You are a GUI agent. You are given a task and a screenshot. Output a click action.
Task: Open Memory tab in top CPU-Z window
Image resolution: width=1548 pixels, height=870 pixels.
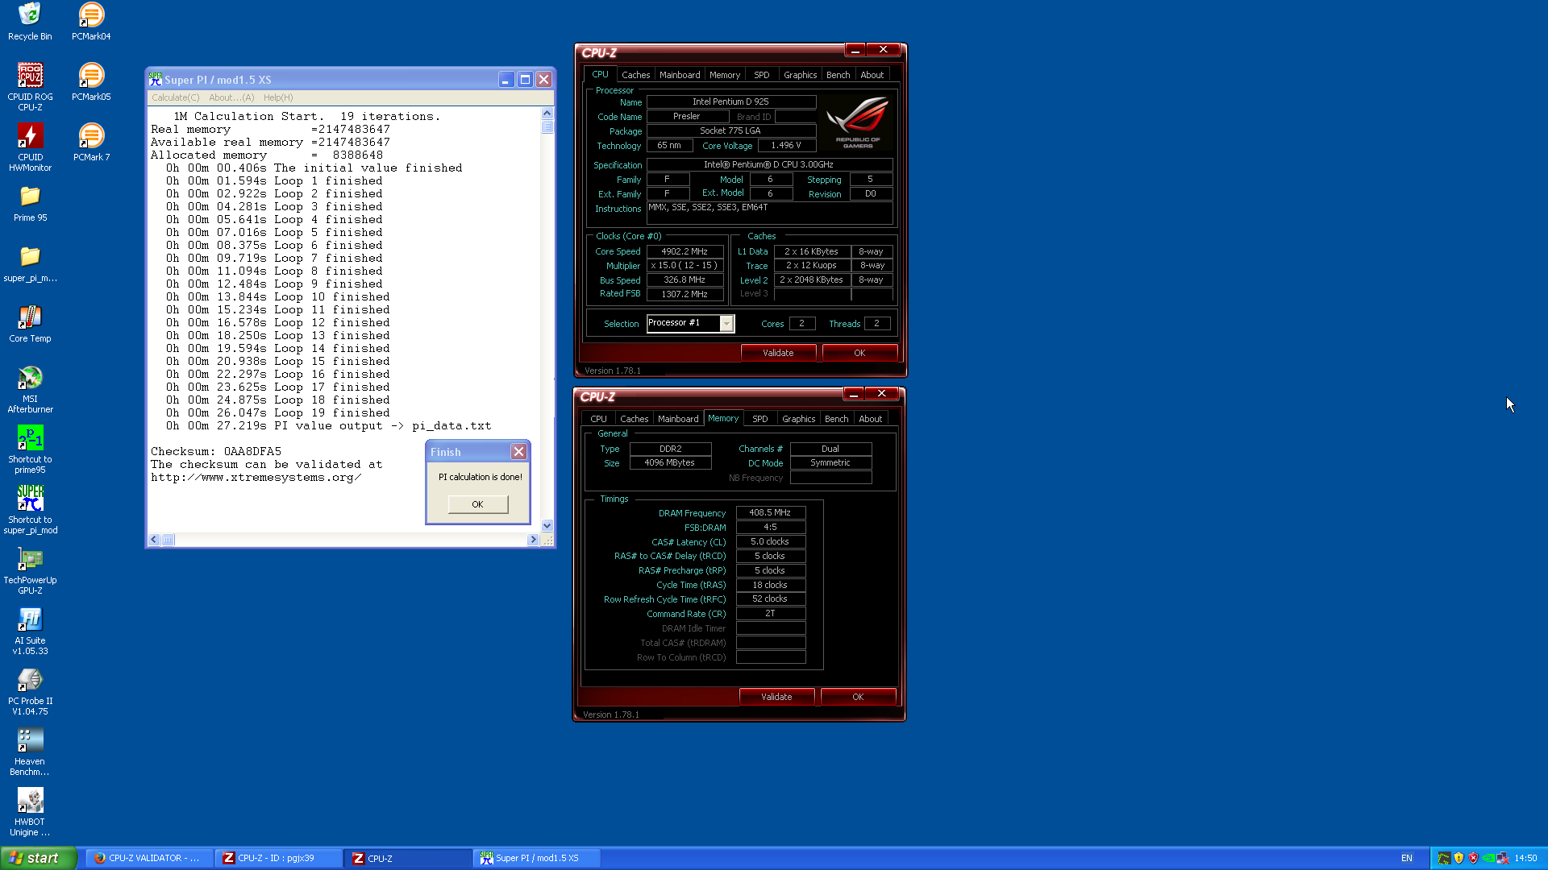(x=725, y=75)
